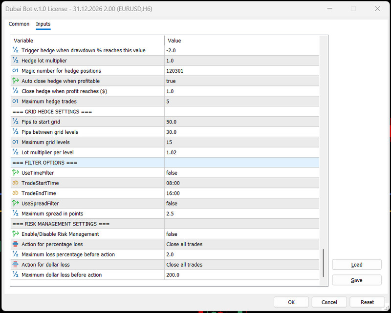Select the RISK MANAGEMENT SETTINGS header row
The image size is (391, 313).
165,224
